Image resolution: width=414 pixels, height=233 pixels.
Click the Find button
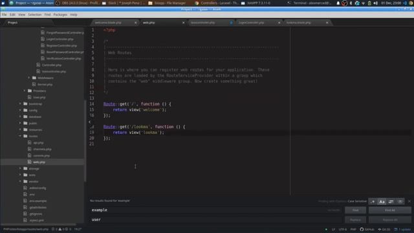[x=355, y=210]
